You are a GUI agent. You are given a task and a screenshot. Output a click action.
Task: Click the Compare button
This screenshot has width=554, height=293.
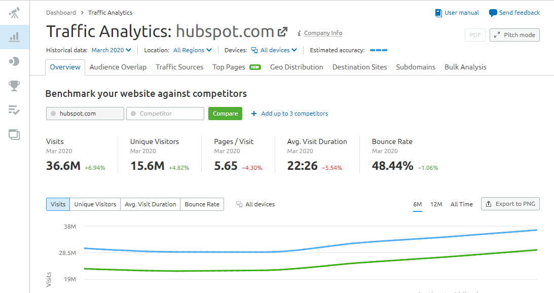226,114
